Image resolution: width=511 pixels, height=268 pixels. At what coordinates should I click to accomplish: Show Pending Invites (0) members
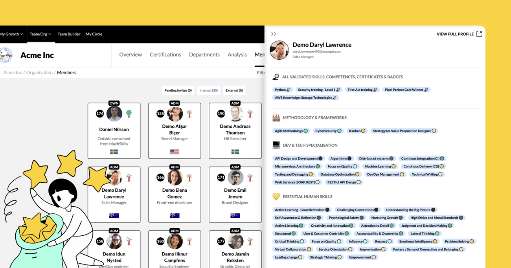[178, 90]
